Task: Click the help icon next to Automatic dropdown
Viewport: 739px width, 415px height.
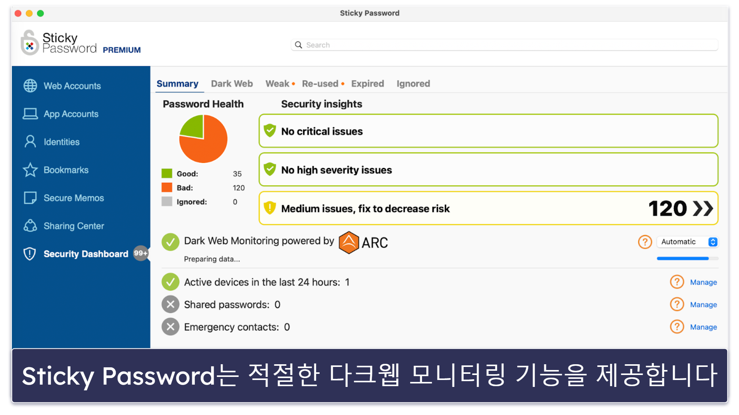Action: (x=645, y=242)
